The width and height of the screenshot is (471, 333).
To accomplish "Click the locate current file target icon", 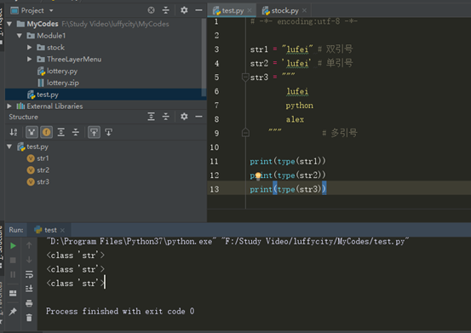I will (x=151, y=10).
